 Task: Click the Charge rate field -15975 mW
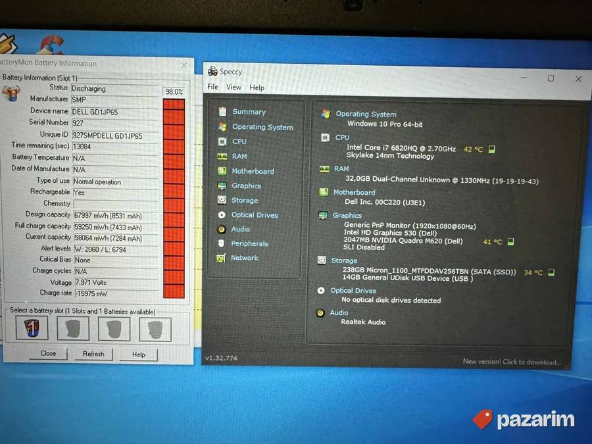tap(116, 293)
